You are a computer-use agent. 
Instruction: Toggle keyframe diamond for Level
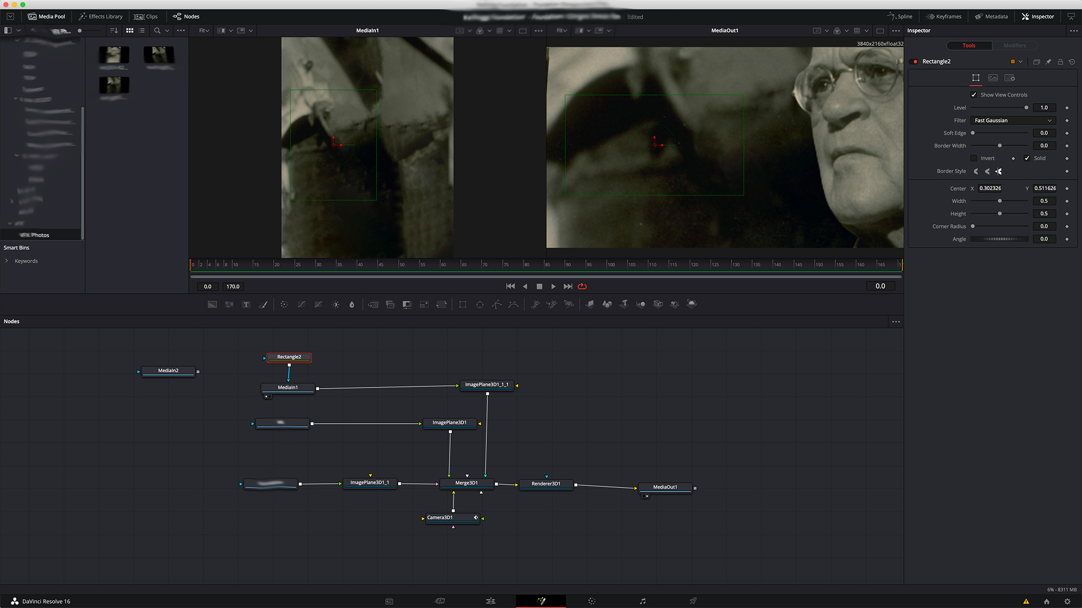1067,108
